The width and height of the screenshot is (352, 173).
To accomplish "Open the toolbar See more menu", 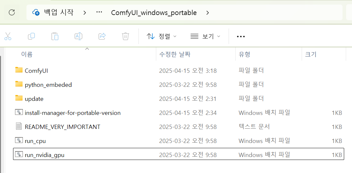I will (241, 36).
